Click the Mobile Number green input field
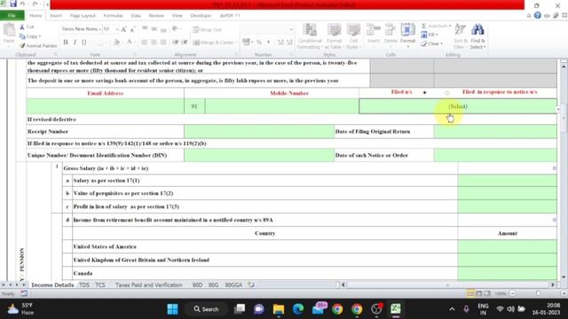This screenshot has width=568, height=319. (x=282, y=106)
